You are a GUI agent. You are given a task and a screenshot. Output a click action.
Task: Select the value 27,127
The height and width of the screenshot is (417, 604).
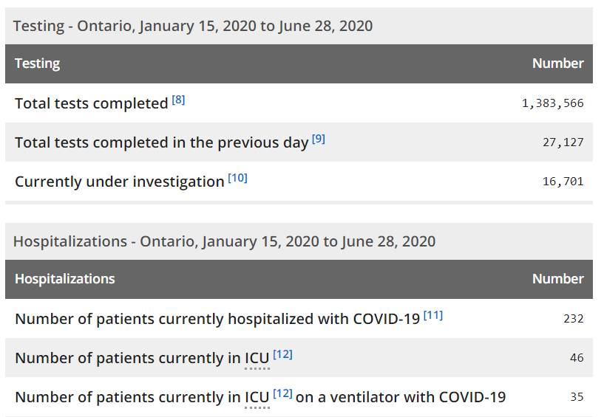coord(563,142)
